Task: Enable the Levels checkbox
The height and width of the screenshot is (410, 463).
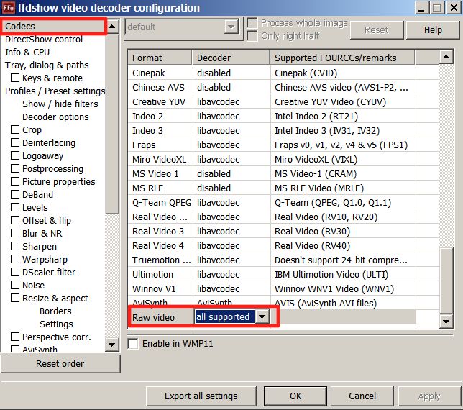Action: (x=15, y=208)
